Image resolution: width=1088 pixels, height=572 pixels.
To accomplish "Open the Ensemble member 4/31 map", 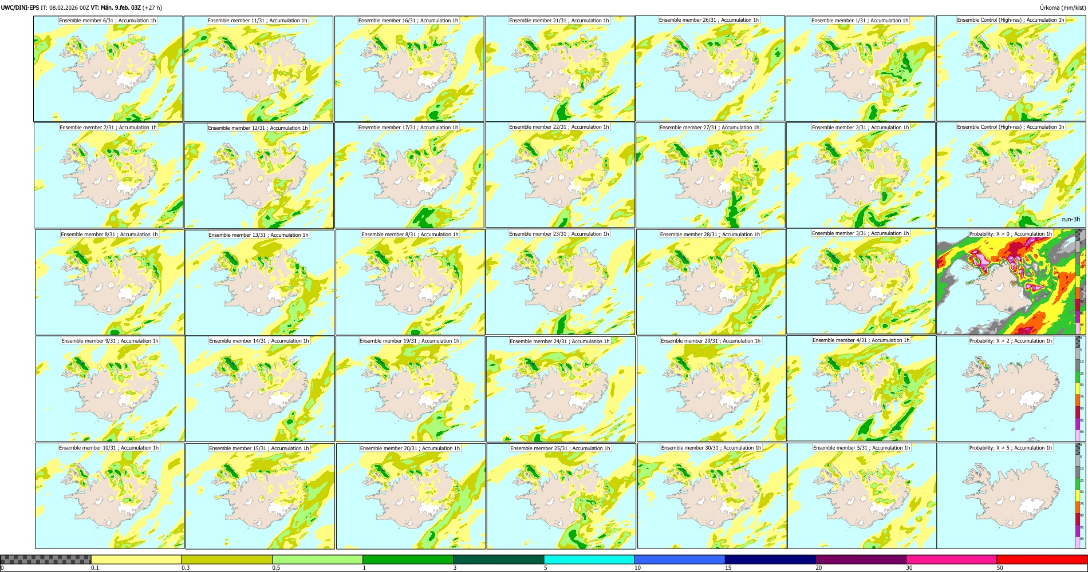I will (x=862, y=388).
